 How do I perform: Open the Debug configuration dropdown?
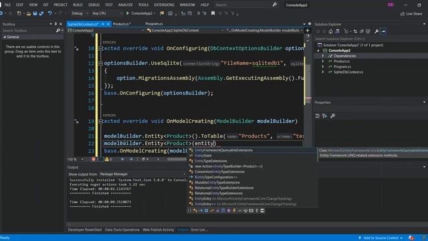coord(80,13)
